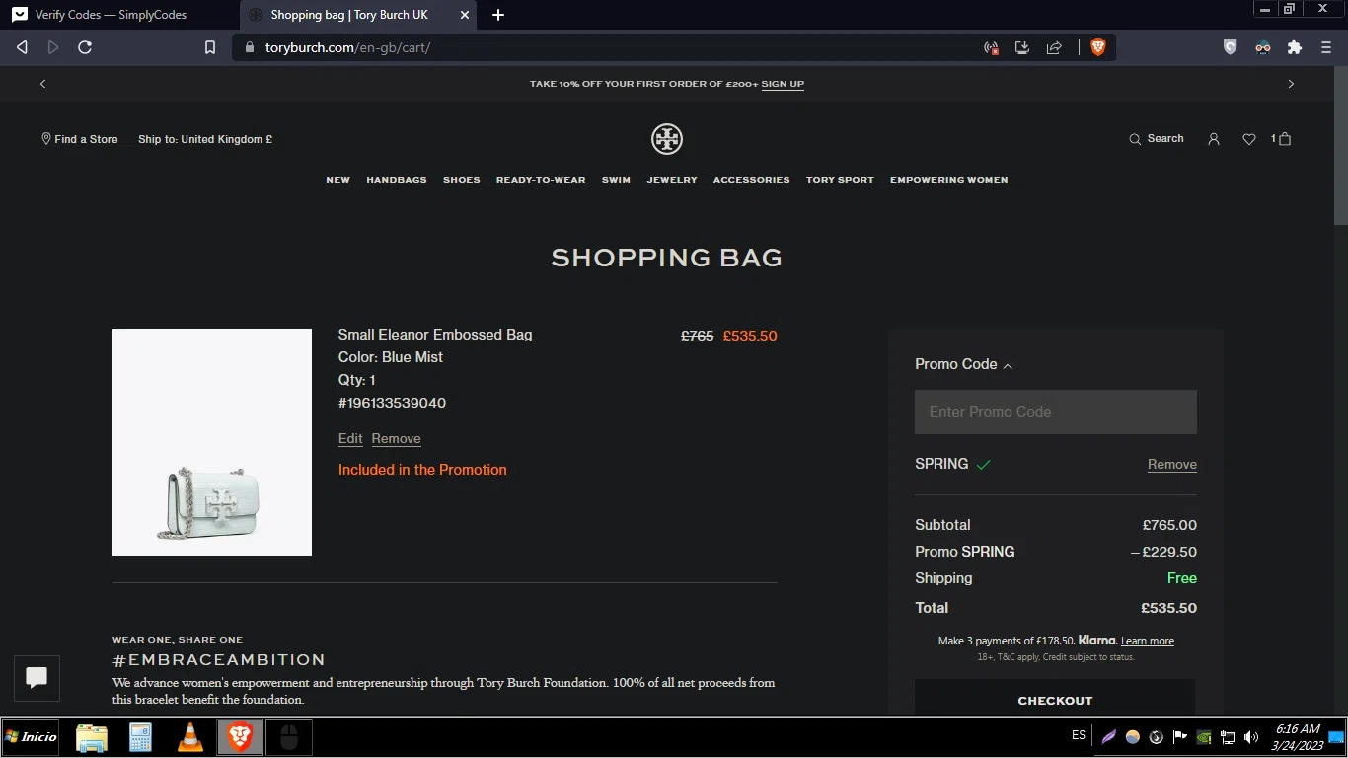
Task: Open the Inicio start menu
Action: pos(31,737)
